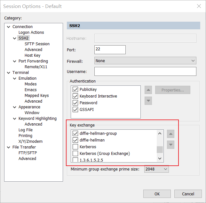Image resolution: width=206 pixels, height=203 pixels.
Task: Collapse the Terminal category tree node
Action: 9,73
